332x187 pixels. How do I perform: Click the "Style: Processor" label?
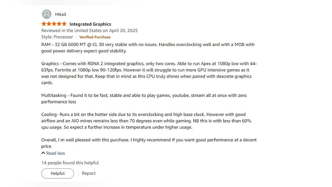tap(57, 37)
